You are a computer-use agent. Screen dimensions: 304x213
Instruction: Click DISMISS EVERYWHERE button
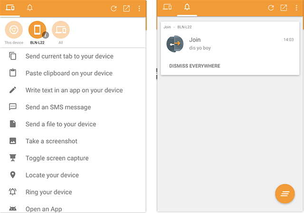pos(195,66)
